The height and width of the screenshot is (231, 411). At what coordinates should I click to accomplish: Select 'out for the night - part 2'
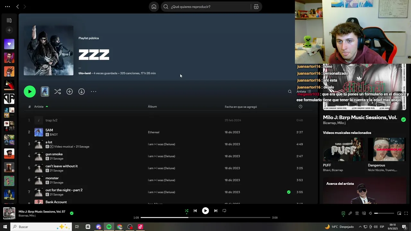pyautogui.click(x=64, y=190)
